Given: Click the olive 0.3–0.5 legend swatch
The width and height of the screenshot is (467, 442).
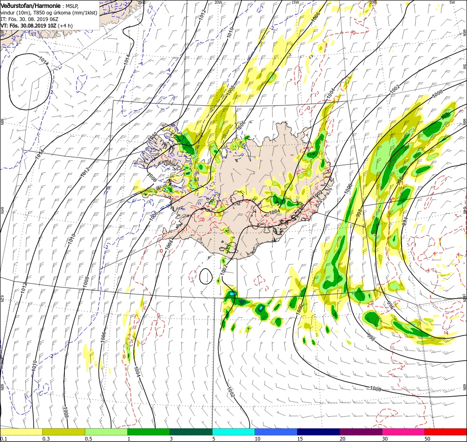Looking at the screenshot, I should coord(64,432).
